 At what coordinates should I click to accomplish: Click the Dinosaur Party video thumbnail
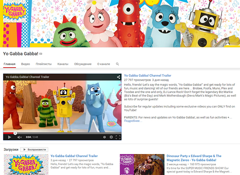coord(136,164)
